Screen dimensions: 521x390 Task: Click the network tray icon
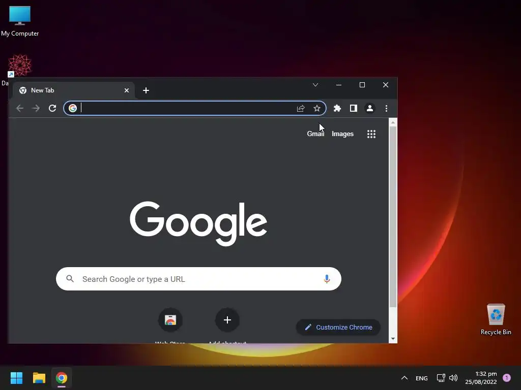[441, 378]
